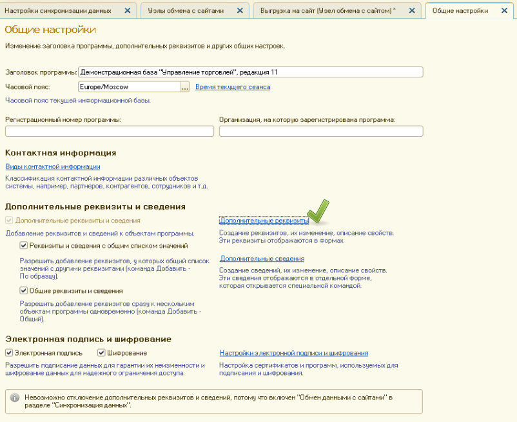
Task: Open the Виды контактной информации link
Action: (x=52, y=166)
